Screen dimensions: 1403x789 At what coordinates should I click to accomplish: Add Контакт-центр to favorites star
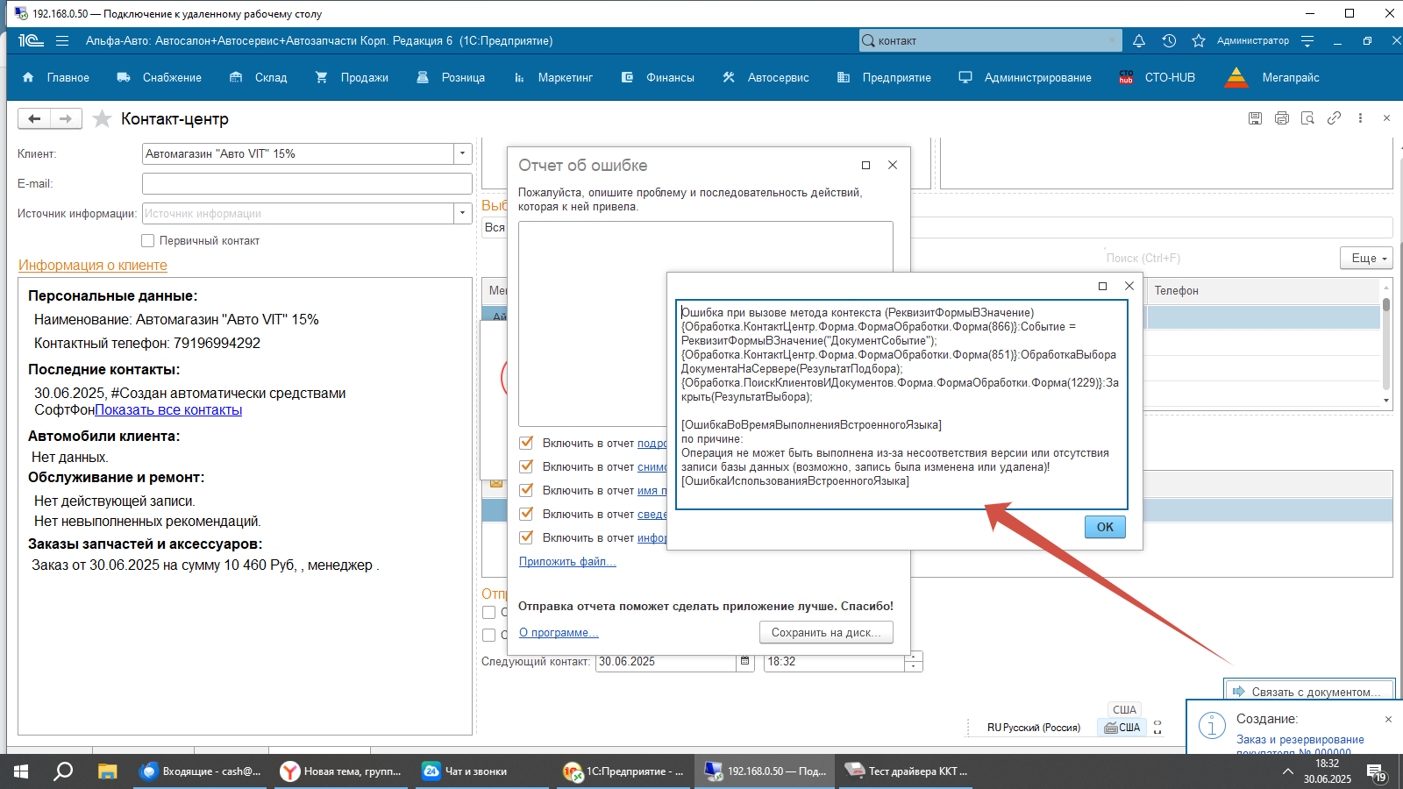(102, 118)
